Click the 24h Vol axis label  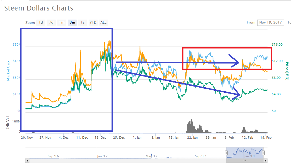[x=7, y=123]
